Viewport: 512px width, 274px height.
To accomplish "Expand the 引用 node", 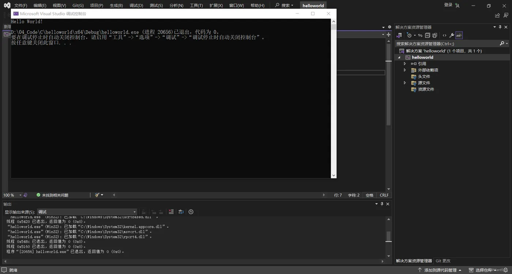I will 405,63.
